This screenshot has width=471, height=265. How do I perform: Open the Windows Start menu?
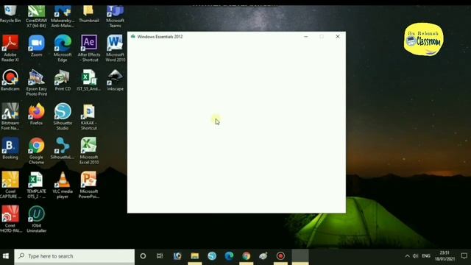tap(6, 256)
